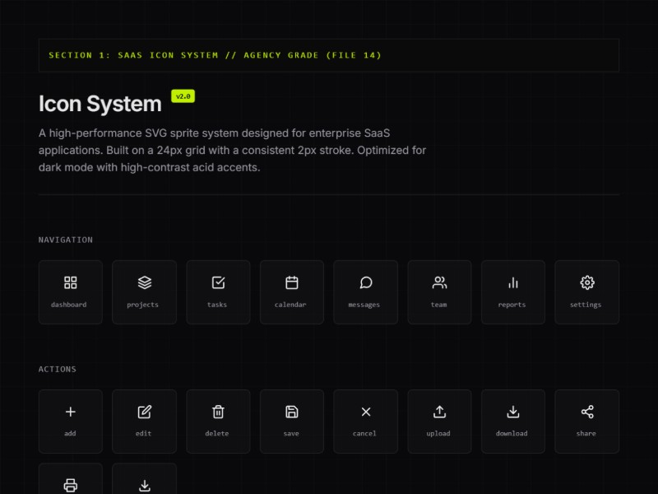Open the settings gear icon card

coord(586,291)
